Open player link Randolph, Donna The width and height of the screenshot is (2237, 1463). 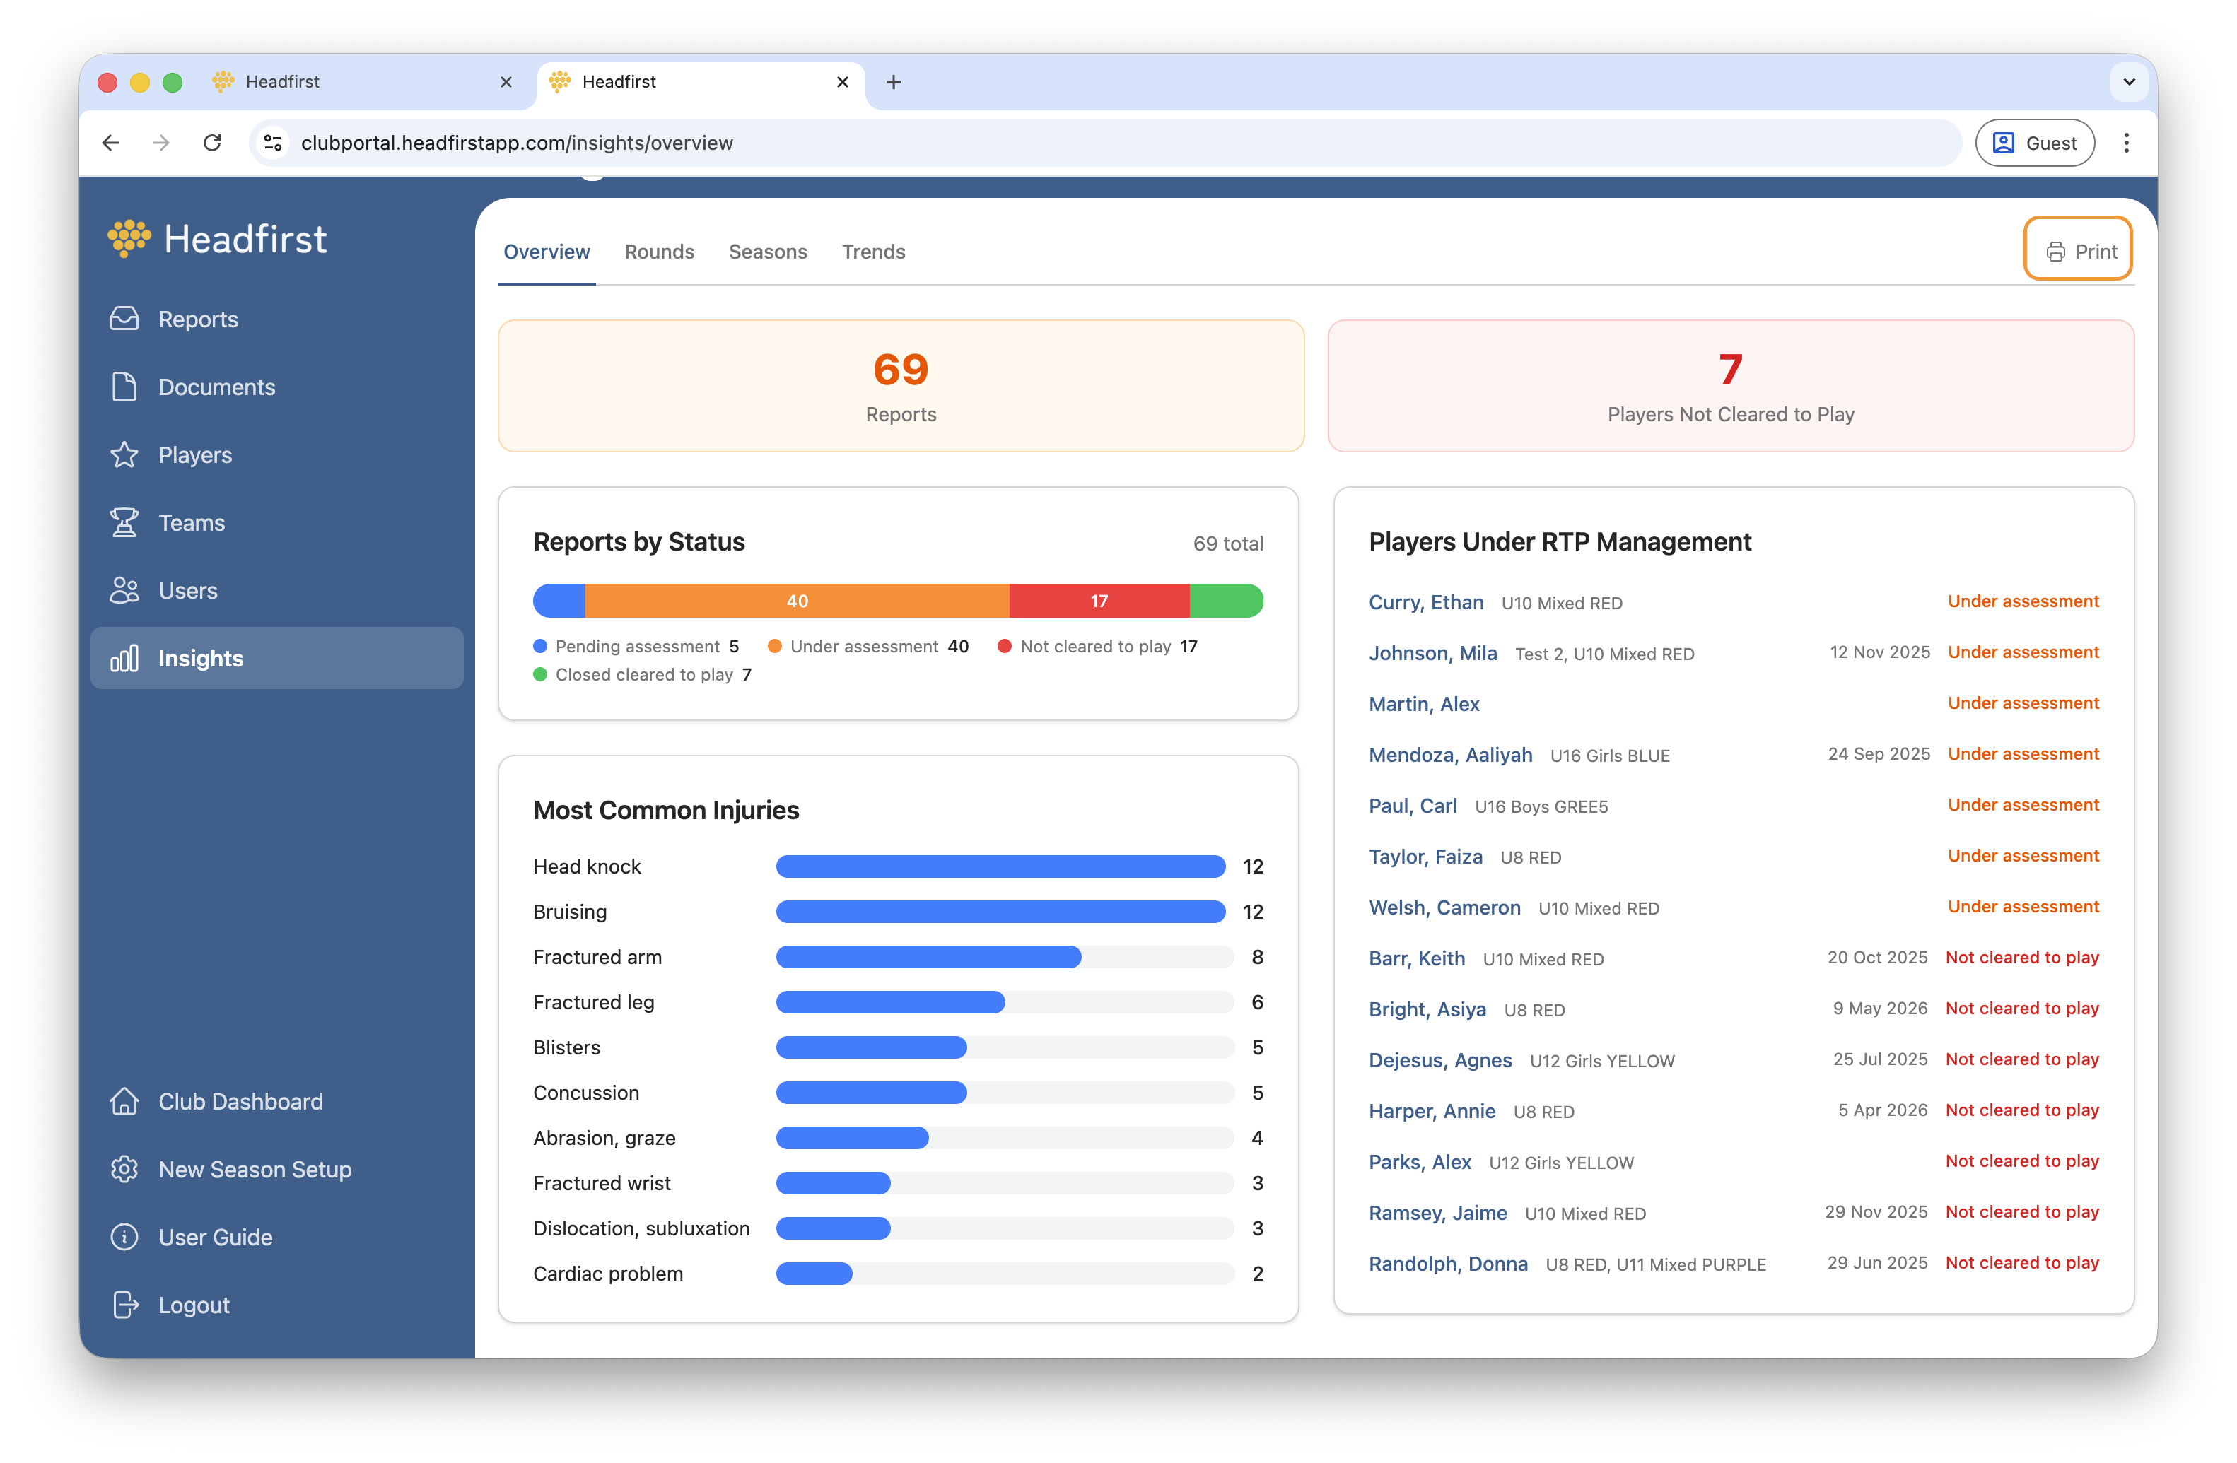click(1447, 1264)
